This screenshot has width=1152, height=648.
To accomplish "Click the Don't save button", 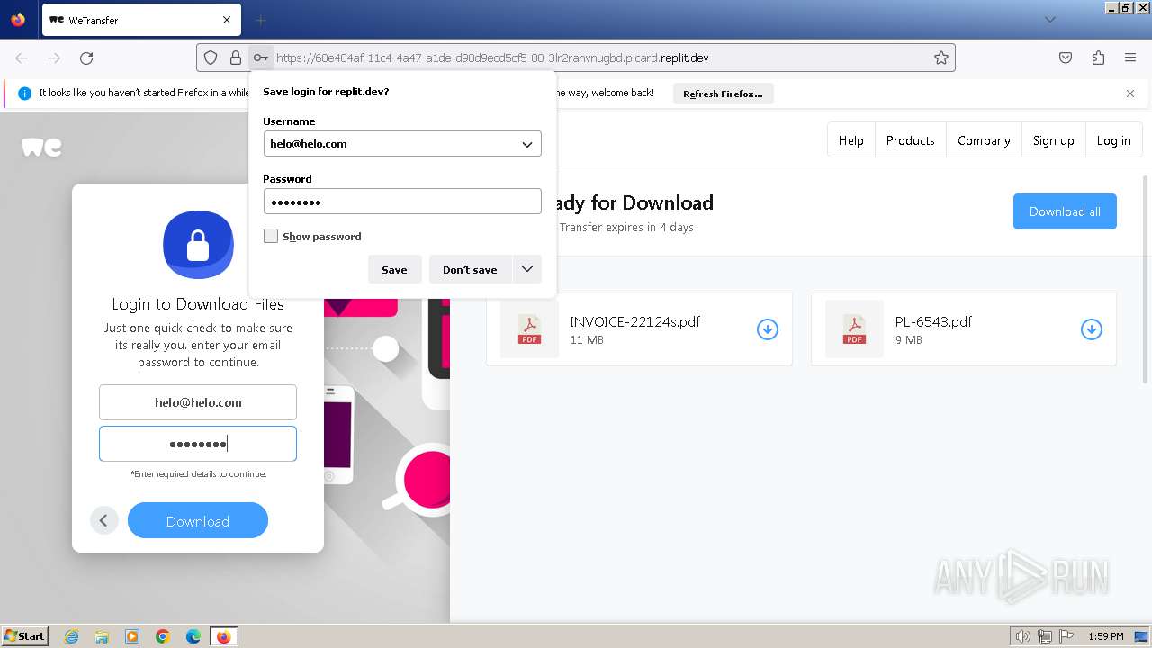I will tap(470, 269).
